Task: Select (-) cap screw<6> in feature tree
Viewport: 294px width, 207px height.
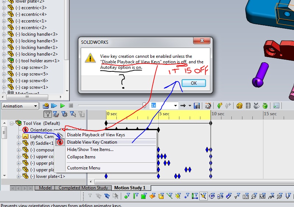Action: 32,81
